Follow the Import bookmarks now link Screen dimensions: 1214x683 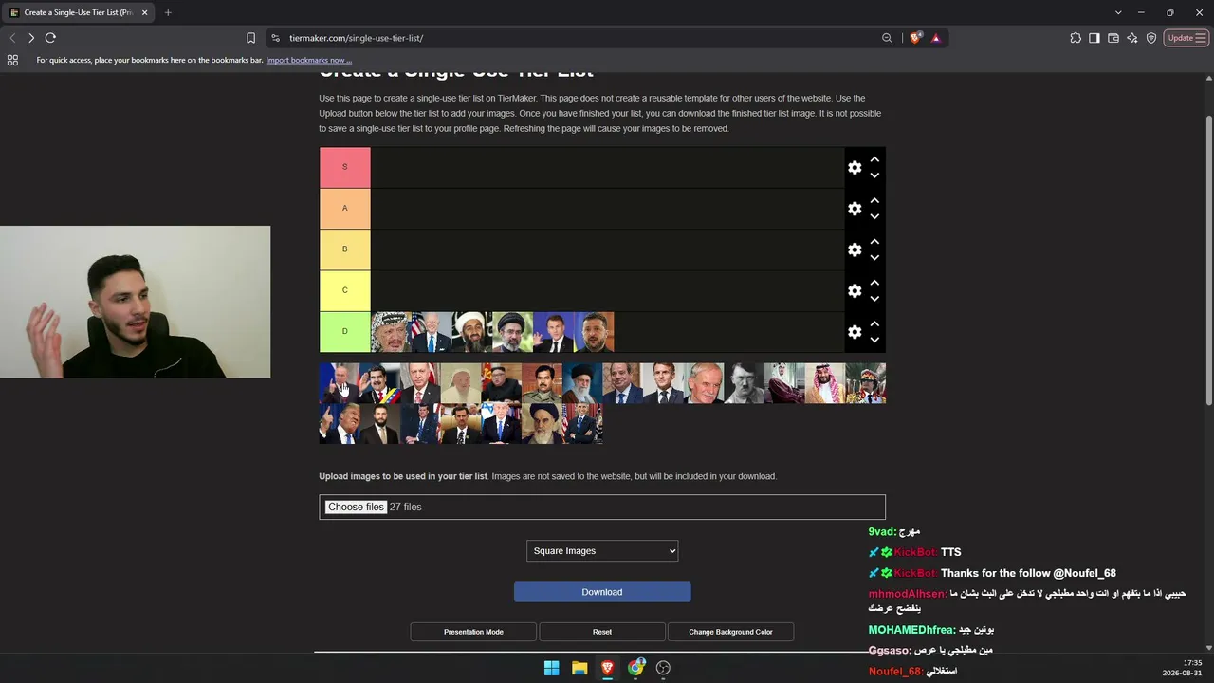(308, 60)
